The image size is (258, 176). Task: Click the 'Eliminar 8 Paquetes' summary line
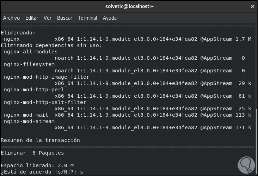tap(32, 153)
